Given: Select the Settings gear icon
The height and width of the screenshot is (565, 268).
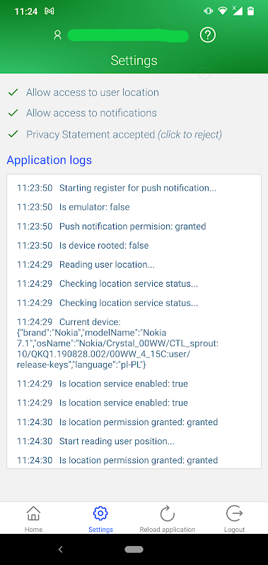Looking at the screenshot, I should click(100, 513).
